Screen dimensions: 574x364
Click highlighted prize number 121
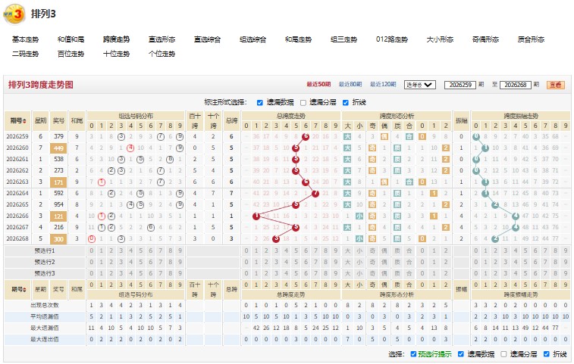[58, 216]
